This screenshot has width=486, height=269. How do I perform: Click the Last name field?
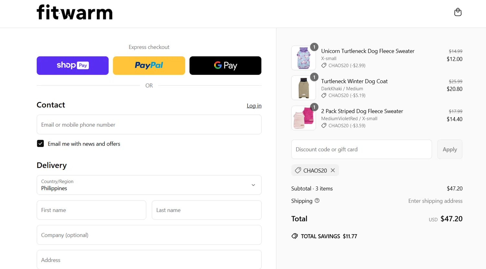tap(207, 210)
